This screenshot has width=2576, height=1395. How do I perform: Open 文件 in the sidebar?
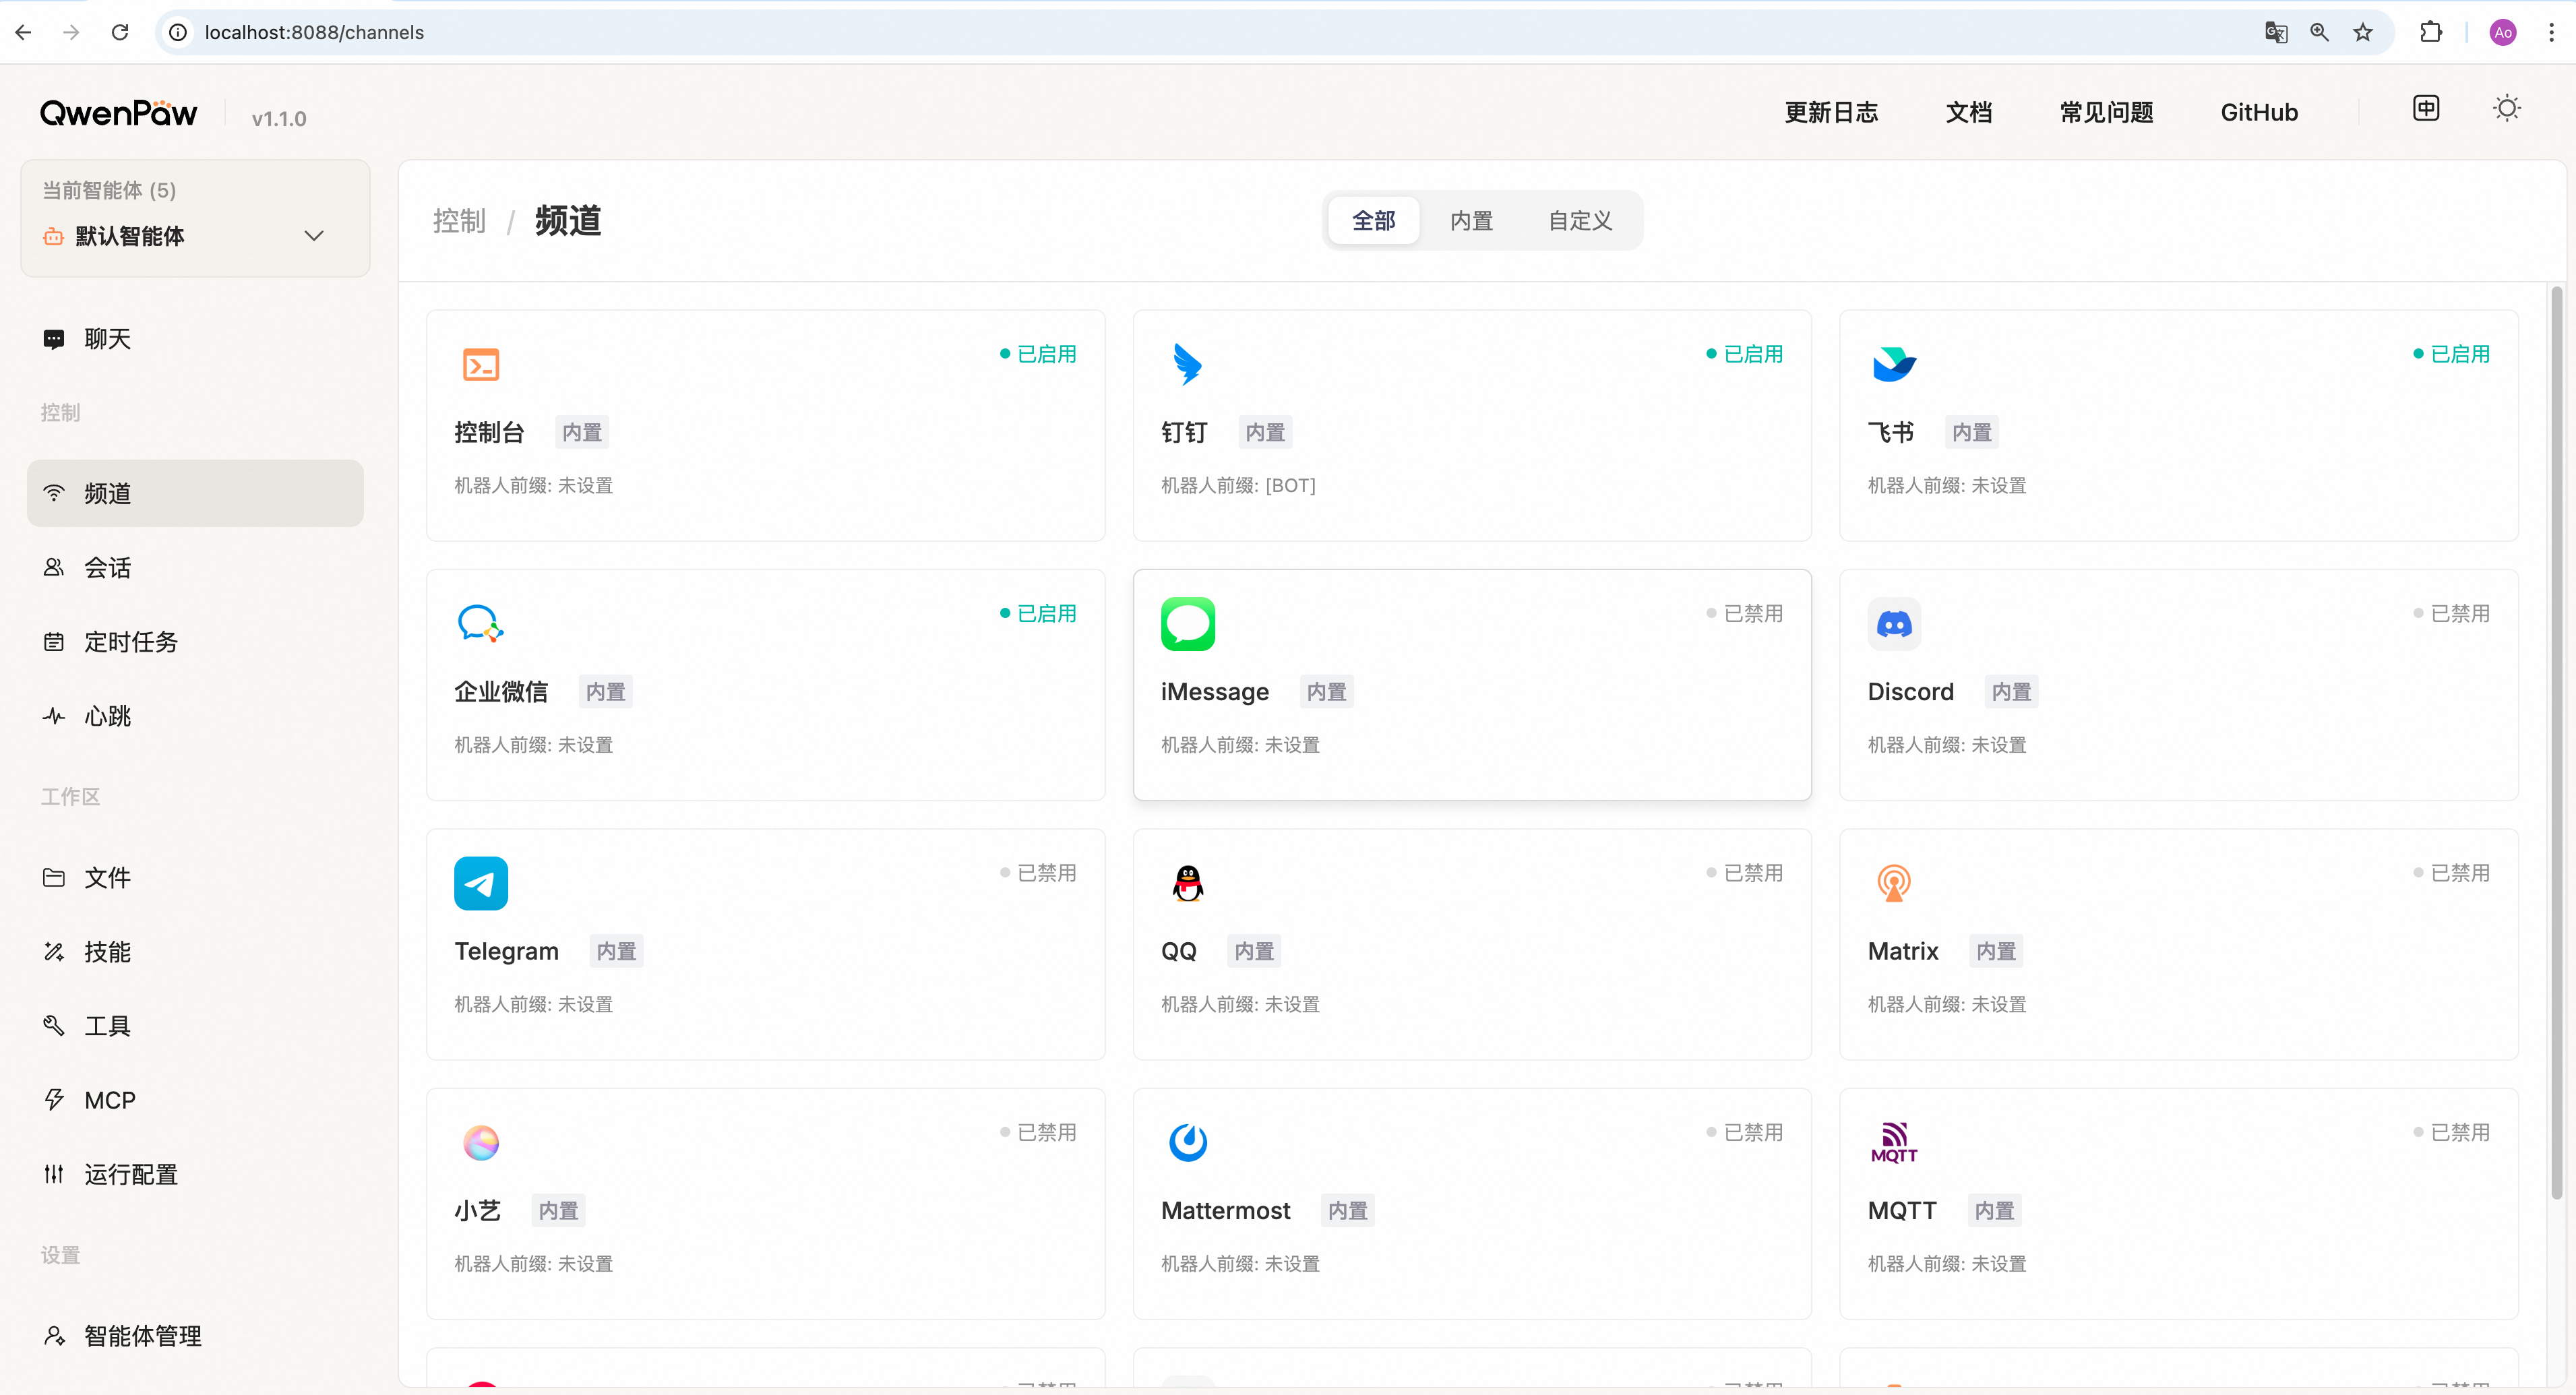(x=195, y=877)
